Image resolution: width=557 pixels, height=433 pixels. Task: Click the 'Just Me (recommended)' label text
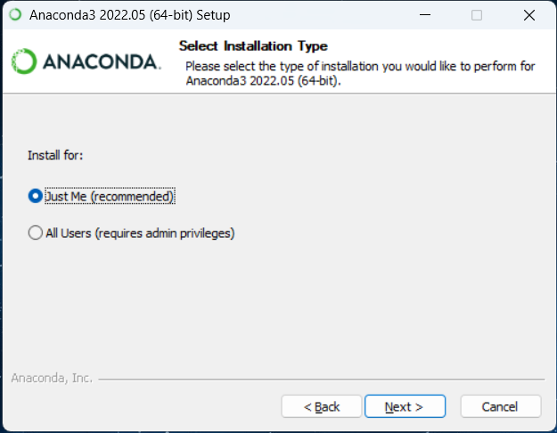click(x=109, y=196)
